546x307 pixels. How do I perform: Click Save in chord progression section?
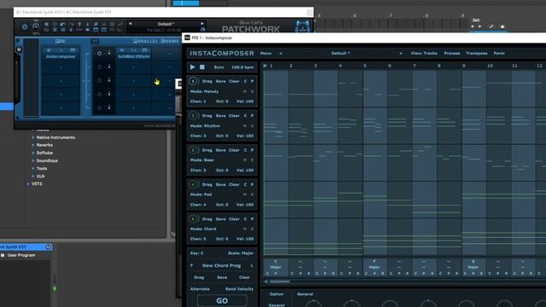coord(222,277)
